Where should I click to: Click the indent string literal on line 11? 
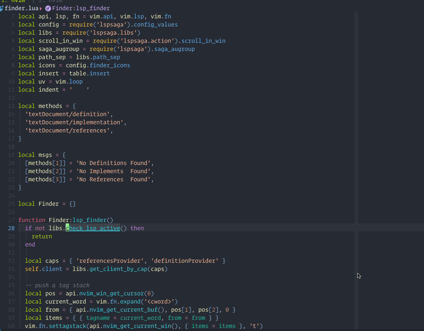coord(79,90)
